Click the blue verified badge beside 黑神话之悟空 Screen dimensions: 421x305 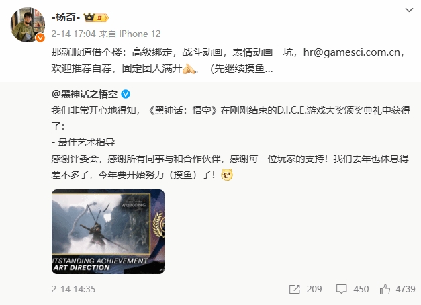(x=126, y=94)
